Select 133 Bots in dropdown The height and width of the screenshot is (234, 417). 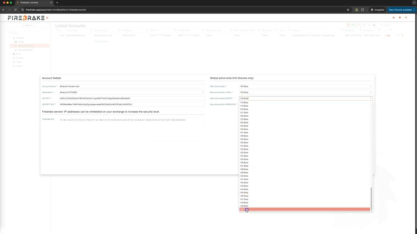tap(305, 152)
